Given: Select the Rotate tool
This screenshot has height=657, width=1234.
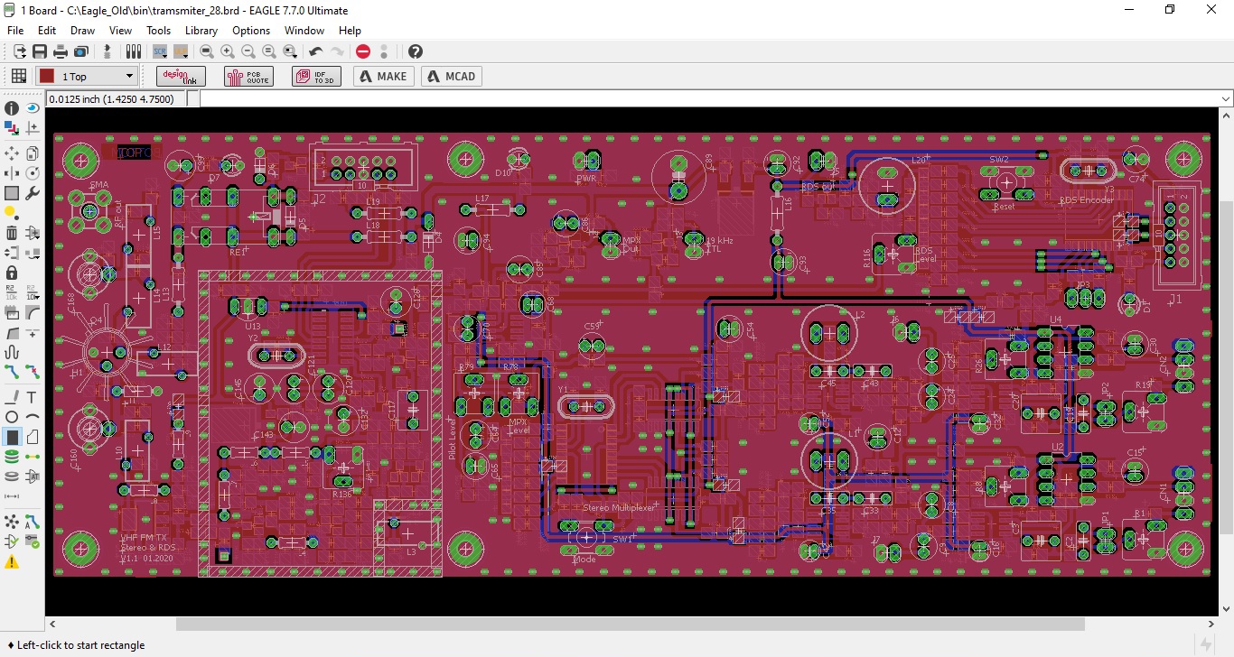Looking at the screenshot, I should click(x=33, y=173).
